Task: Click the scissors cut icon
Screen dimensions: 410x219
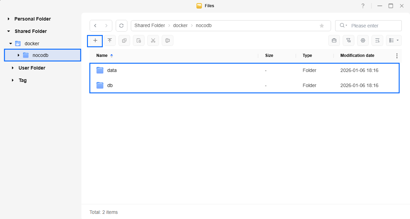Action: (153, 40)
